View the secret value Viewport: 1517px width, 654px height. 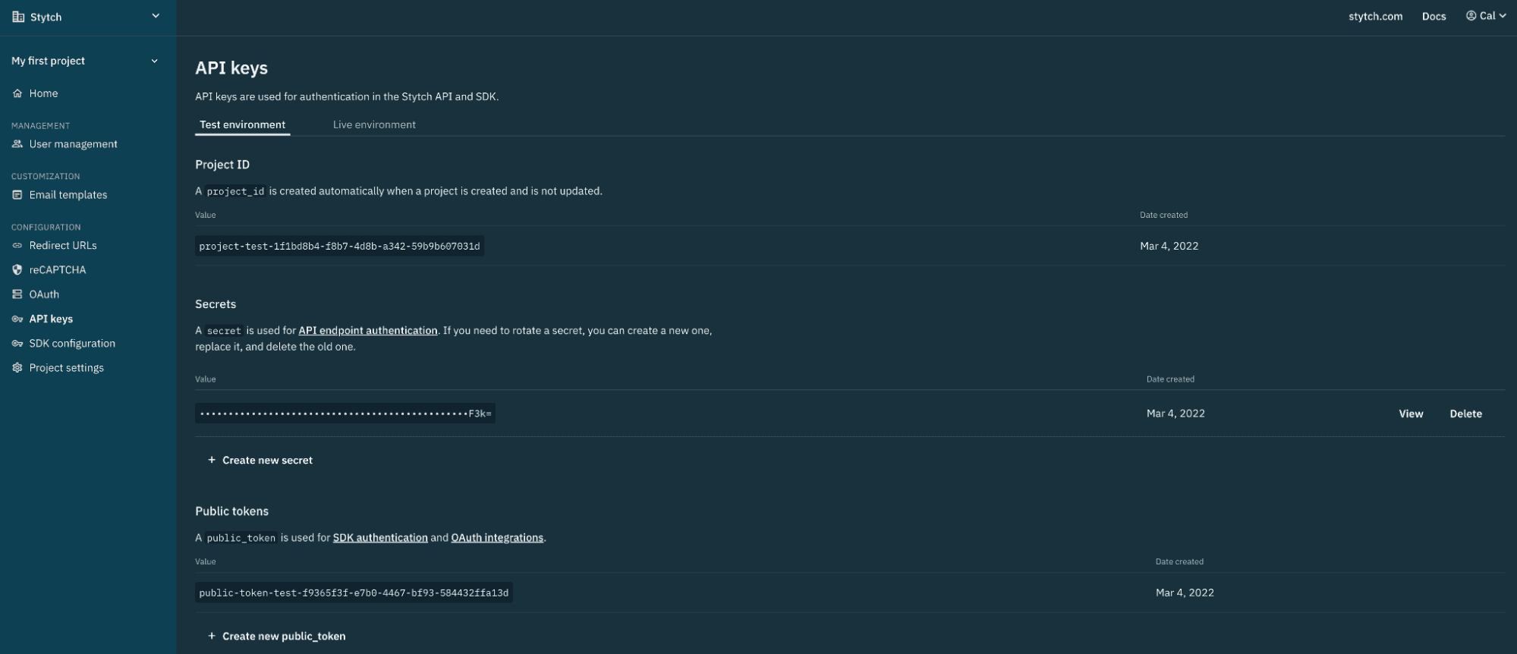tap(1411, 413)
